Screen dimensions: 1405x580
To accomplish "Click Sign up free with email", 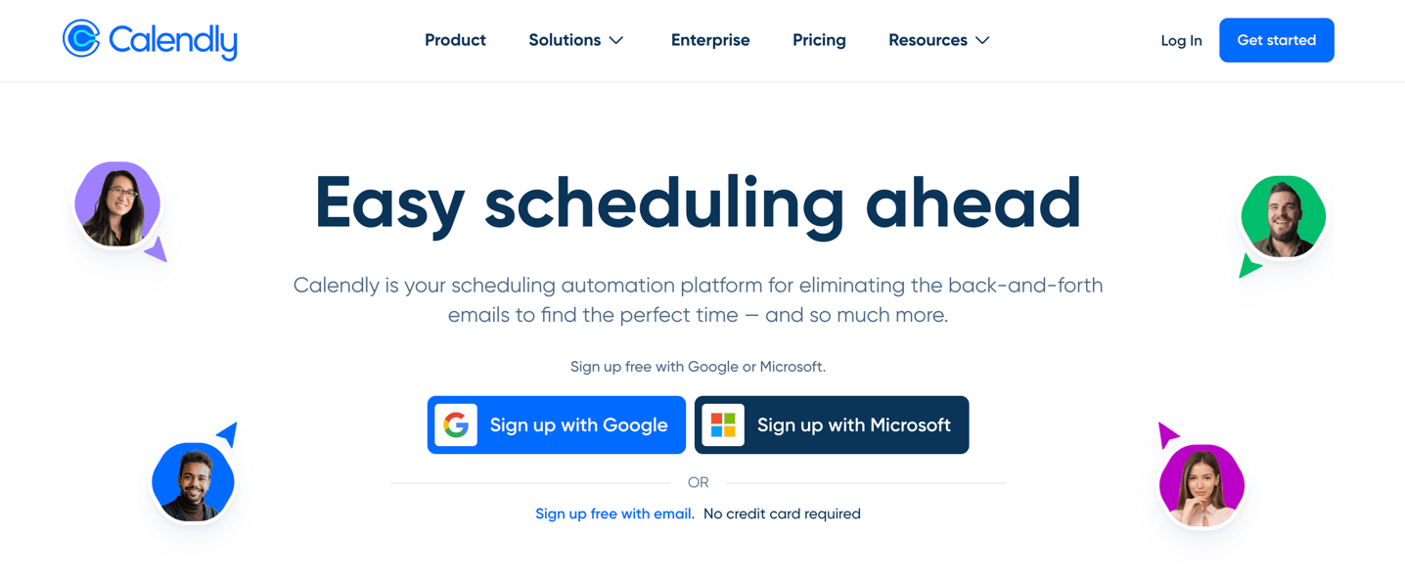I will (x=614, y=513).
